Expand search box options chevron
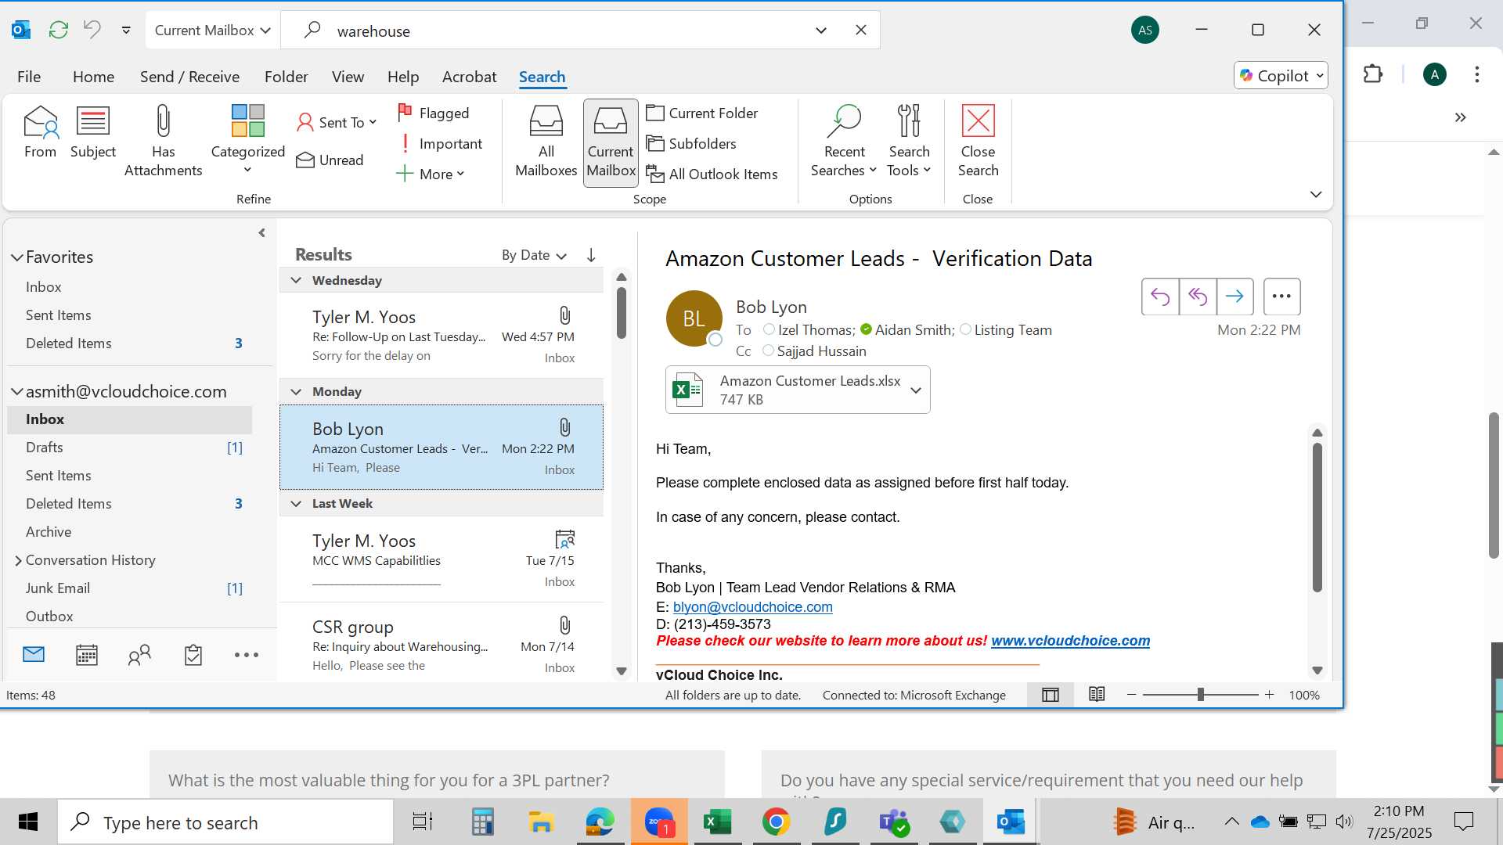 (x=821, y=31)
